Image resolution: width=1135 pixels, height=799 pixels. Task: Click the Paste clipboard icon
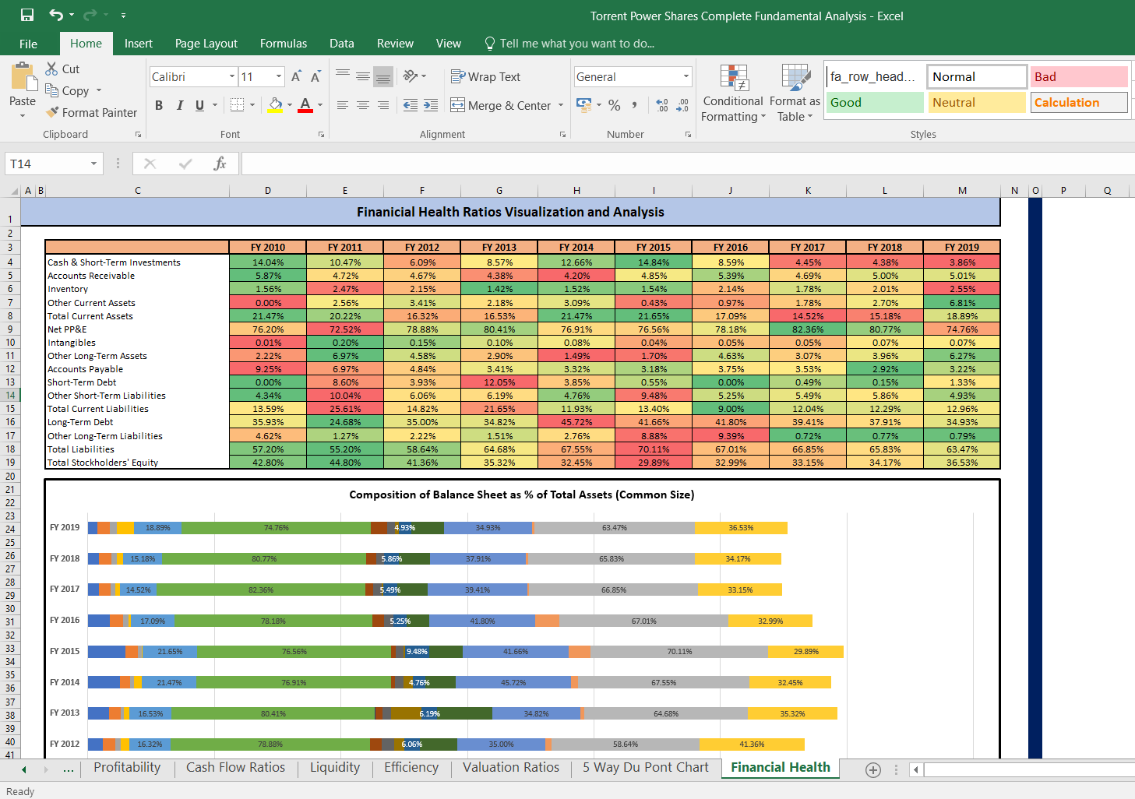(23, 78)
